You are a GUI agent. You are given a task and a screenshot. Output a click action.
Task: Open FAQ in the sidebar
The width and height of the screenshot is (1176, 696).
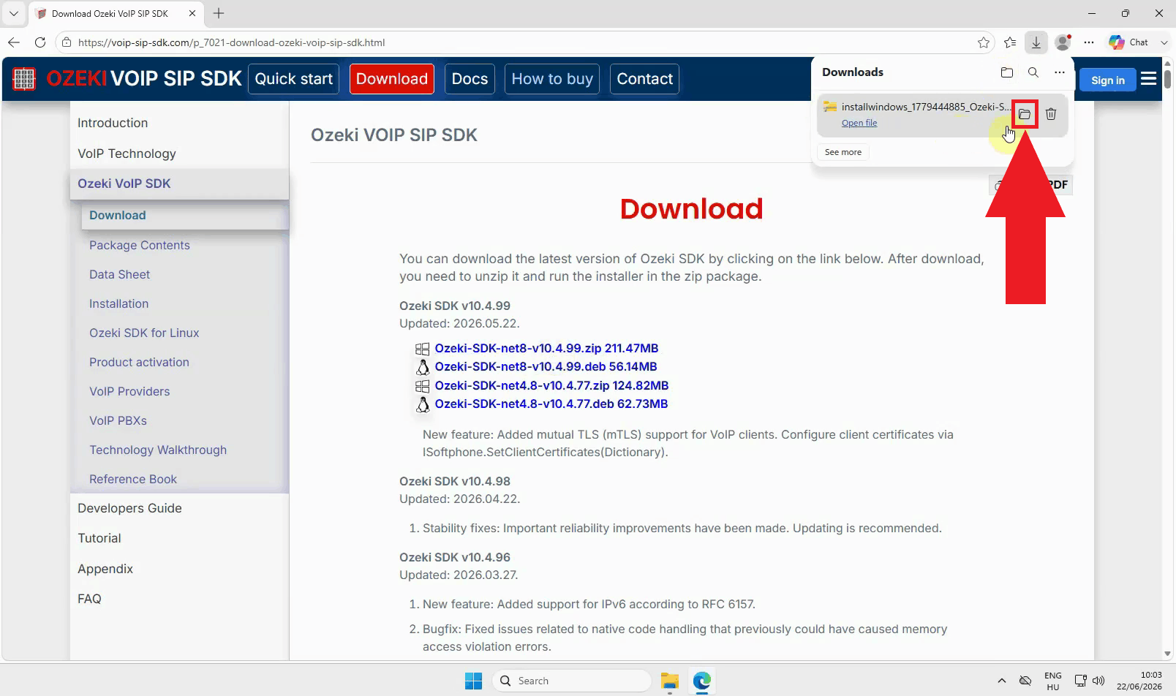89,599
